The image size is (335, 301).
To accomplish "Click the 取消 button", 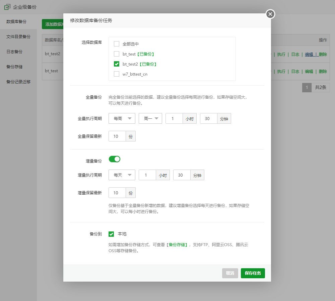I will [230, 273].
